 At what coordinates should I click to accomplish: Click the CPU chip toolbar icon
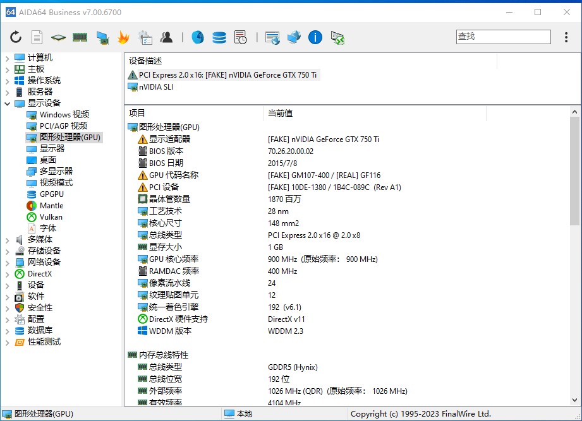(58, 37)
